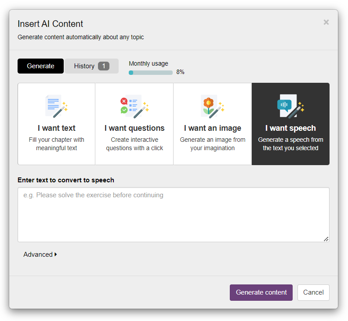Click the flower image icon
This screenshot has width=348, height=321.
[x=212, y=106]
